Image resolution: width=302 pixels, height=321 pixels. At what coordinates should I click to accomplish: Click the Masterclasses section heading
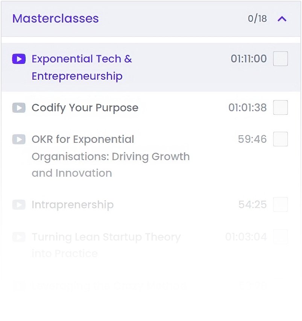click(56, 18)
